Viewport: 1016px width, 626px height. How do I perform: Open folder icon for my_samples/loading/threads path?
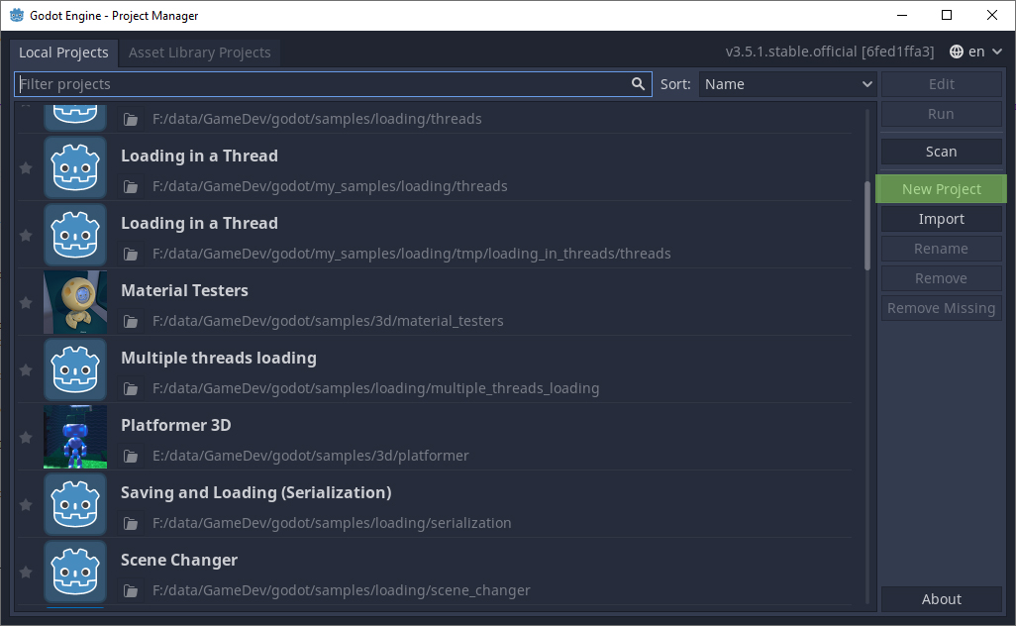point(131,186)
